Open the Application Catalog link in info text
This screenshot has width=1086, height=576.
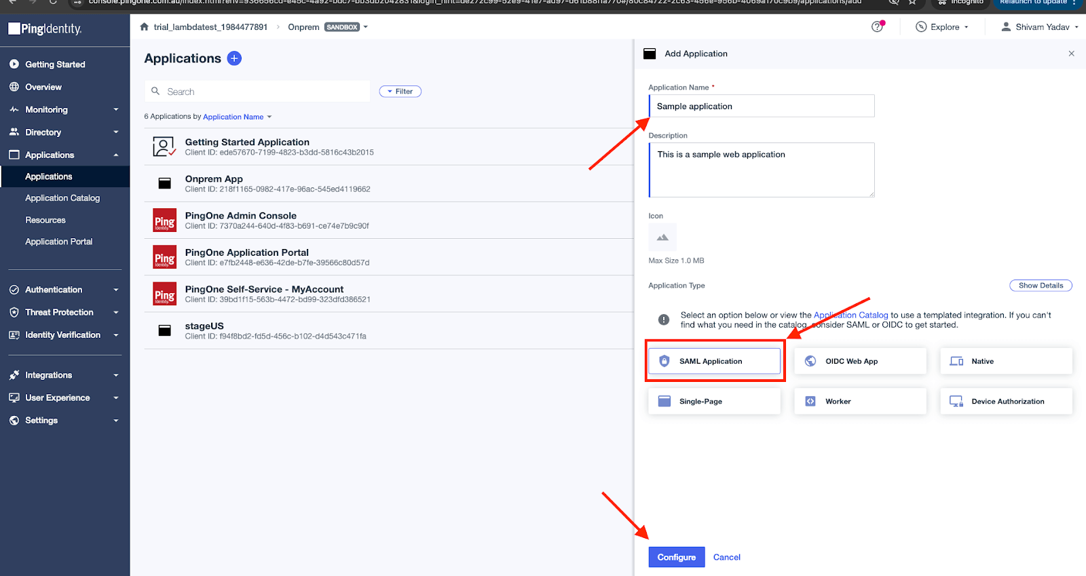point(850,315)
